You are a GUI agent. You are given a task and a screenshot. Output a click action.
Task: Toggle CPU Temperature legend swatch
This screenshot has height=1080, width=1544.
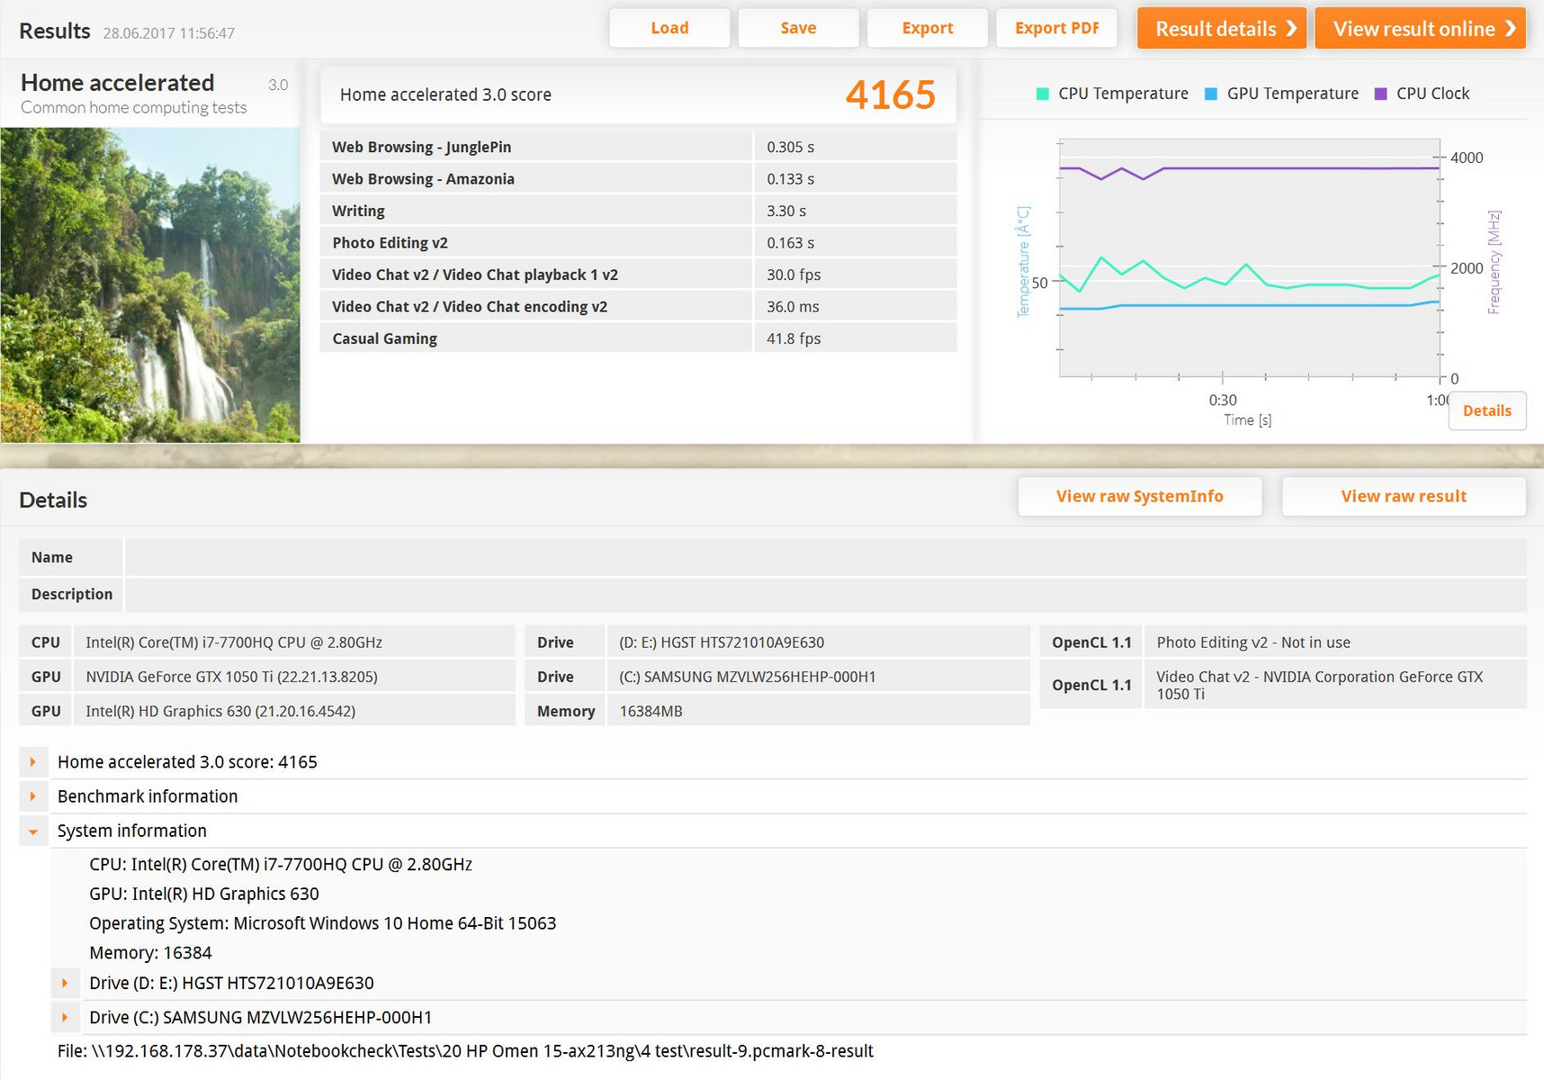click(1043, 94)
